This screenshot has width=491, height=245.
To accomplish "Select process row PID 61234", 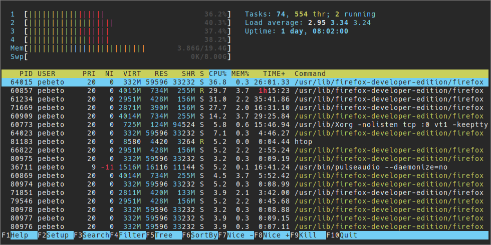I will pos(245,99).
